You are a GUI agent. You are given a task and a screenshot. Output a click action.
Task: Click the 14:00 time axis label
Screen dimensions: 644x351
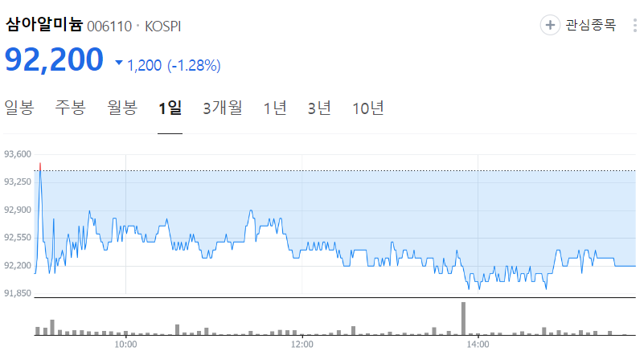(x=478, y=345)
